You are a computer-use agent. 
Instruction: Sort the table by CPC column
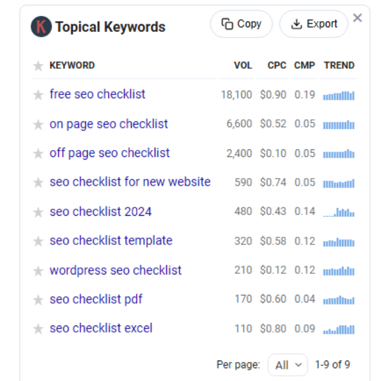[277, 65]
